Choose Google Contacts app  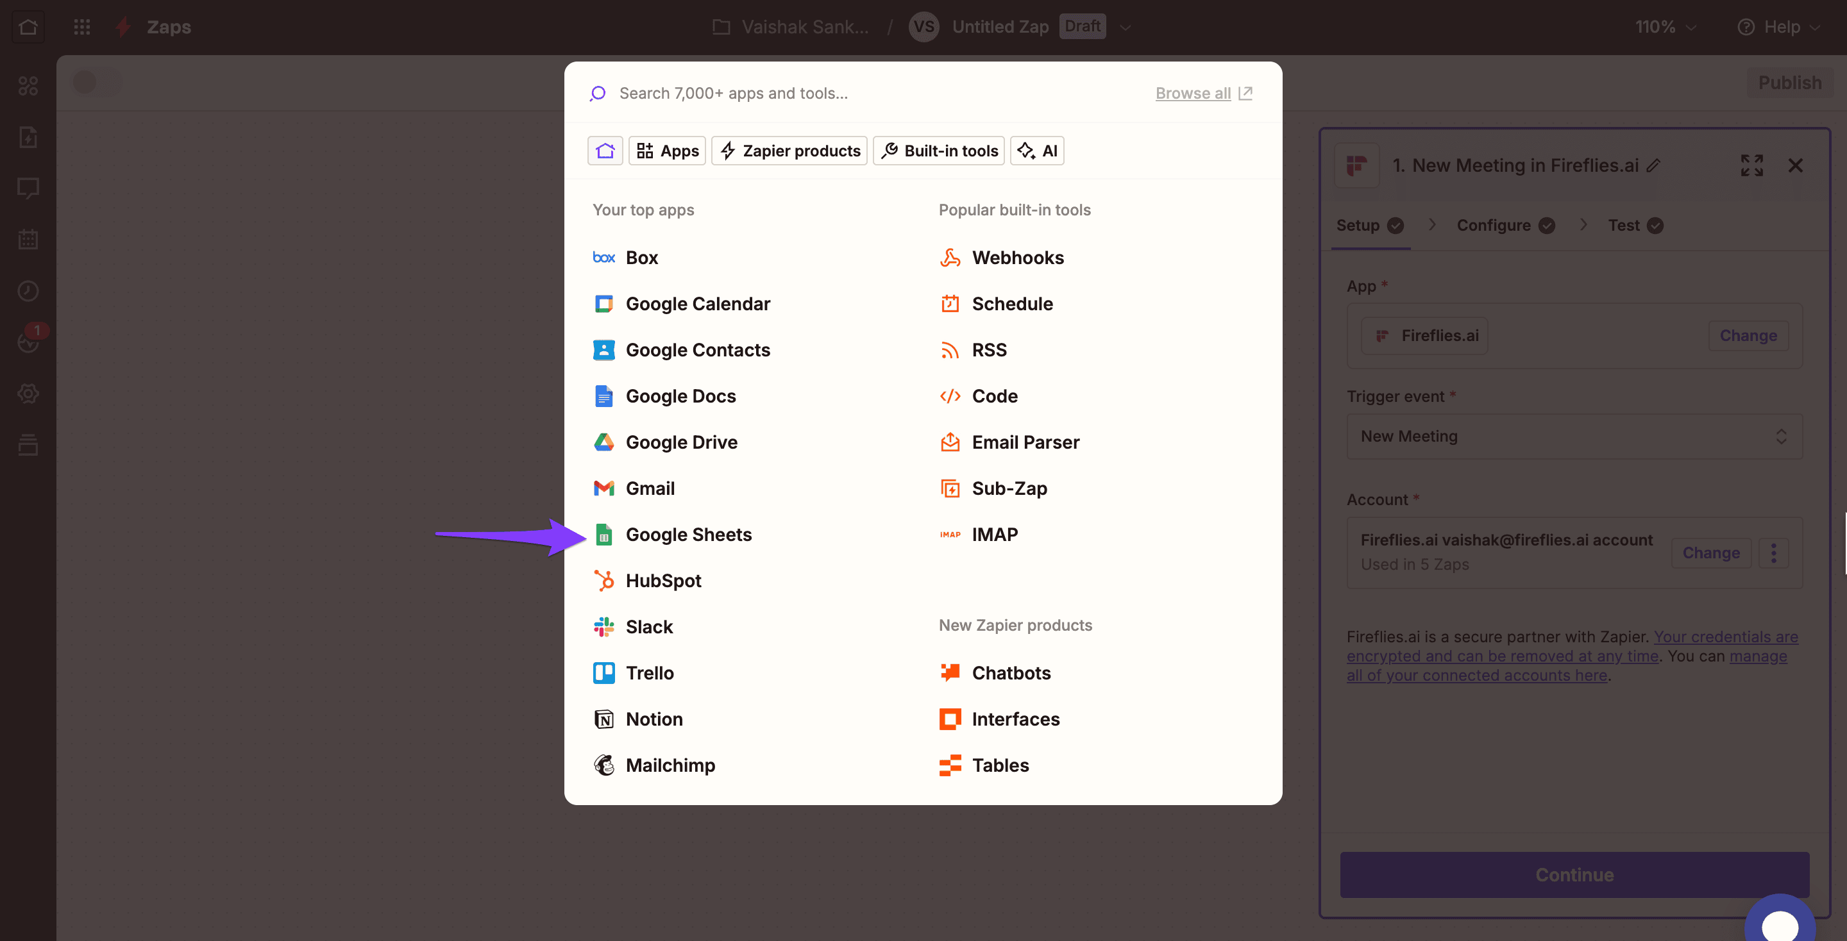click(681, 350)
